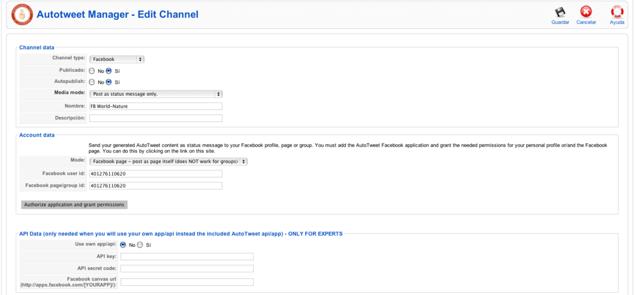This screenshot has width=637, height=295.
Task: Click Authorize application and grant permissions button
Action: [x=74, y=205]
